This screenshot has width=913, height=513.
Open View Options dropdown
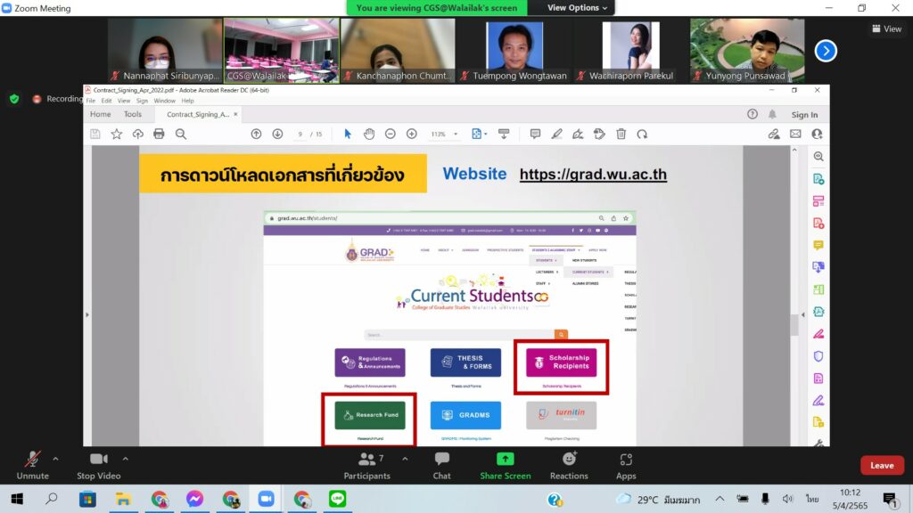pos(577,7)
